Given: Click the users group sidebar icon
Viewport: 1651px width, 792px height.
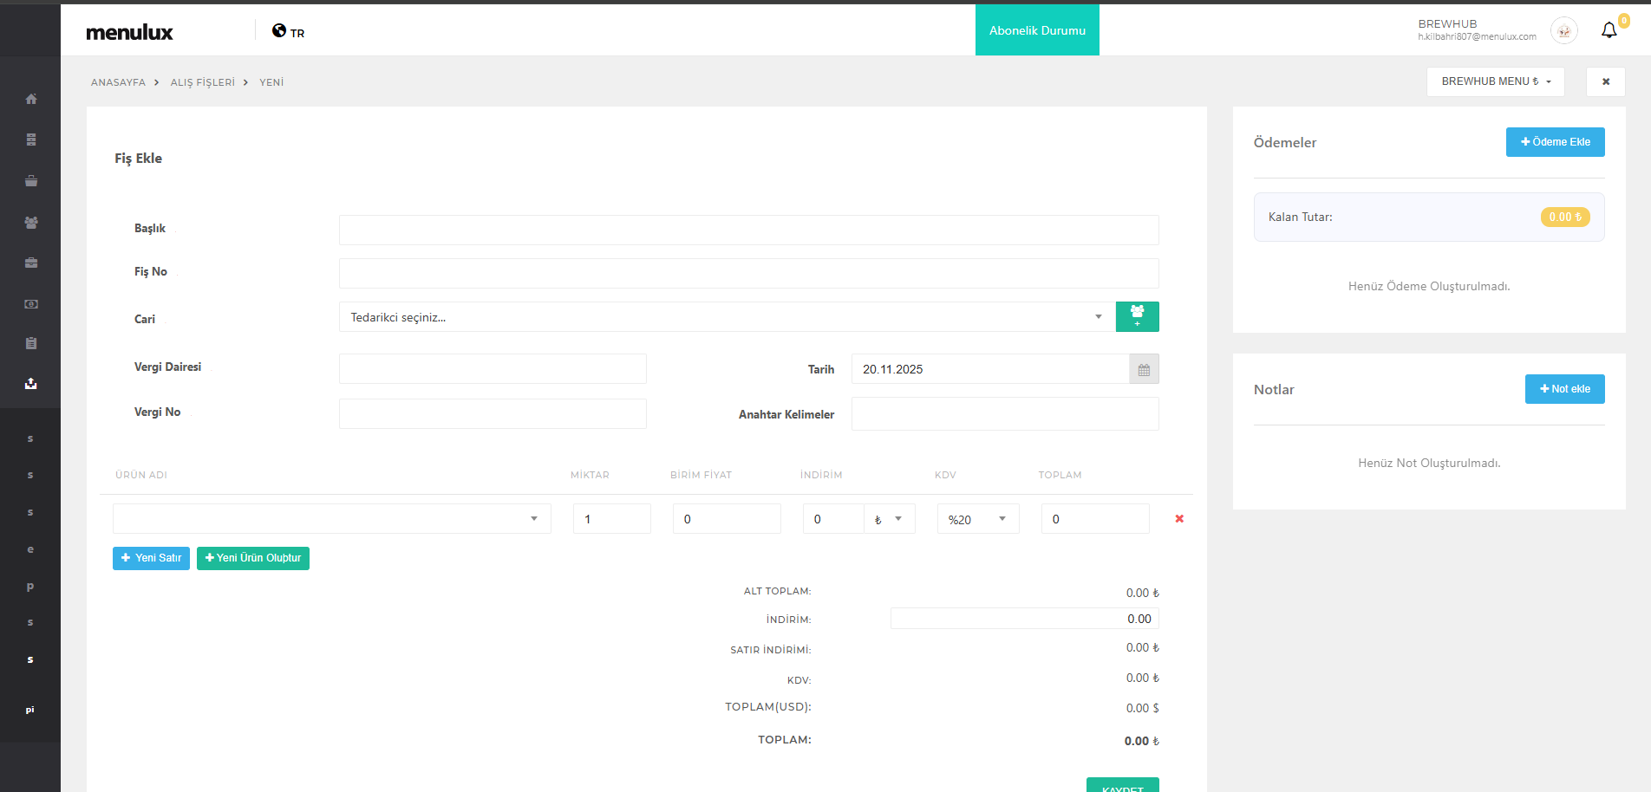Looking at the screenshot, I should point(31,223).
